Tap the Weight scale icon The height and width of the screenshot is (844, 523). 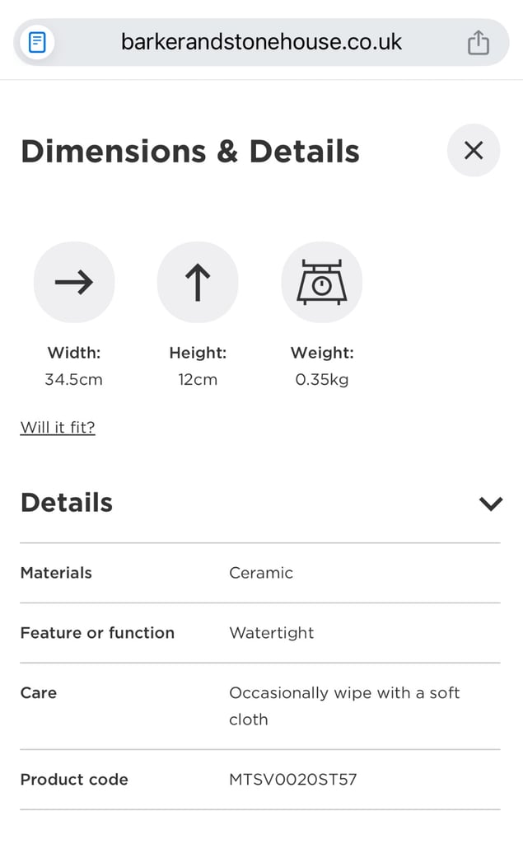coord(321,283)
